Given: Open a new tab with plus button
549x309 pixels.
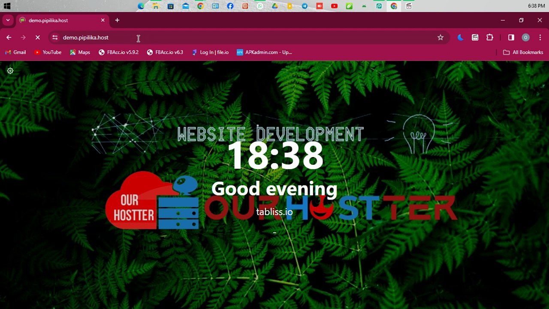Looking at the screenshot, I should click(x=117, y=20).
